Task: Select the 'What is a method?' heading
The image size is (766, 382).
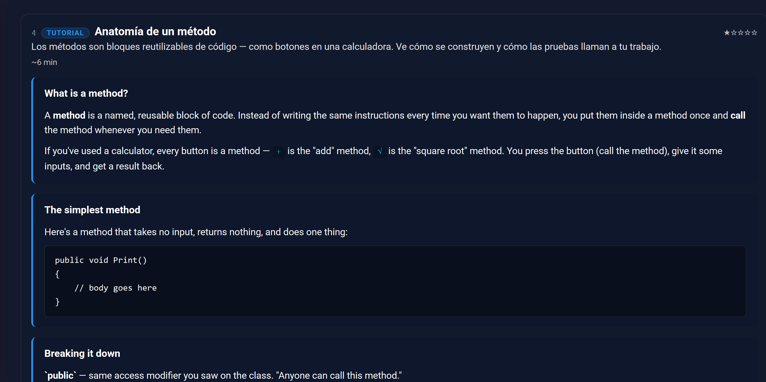Action: (86, 93)
